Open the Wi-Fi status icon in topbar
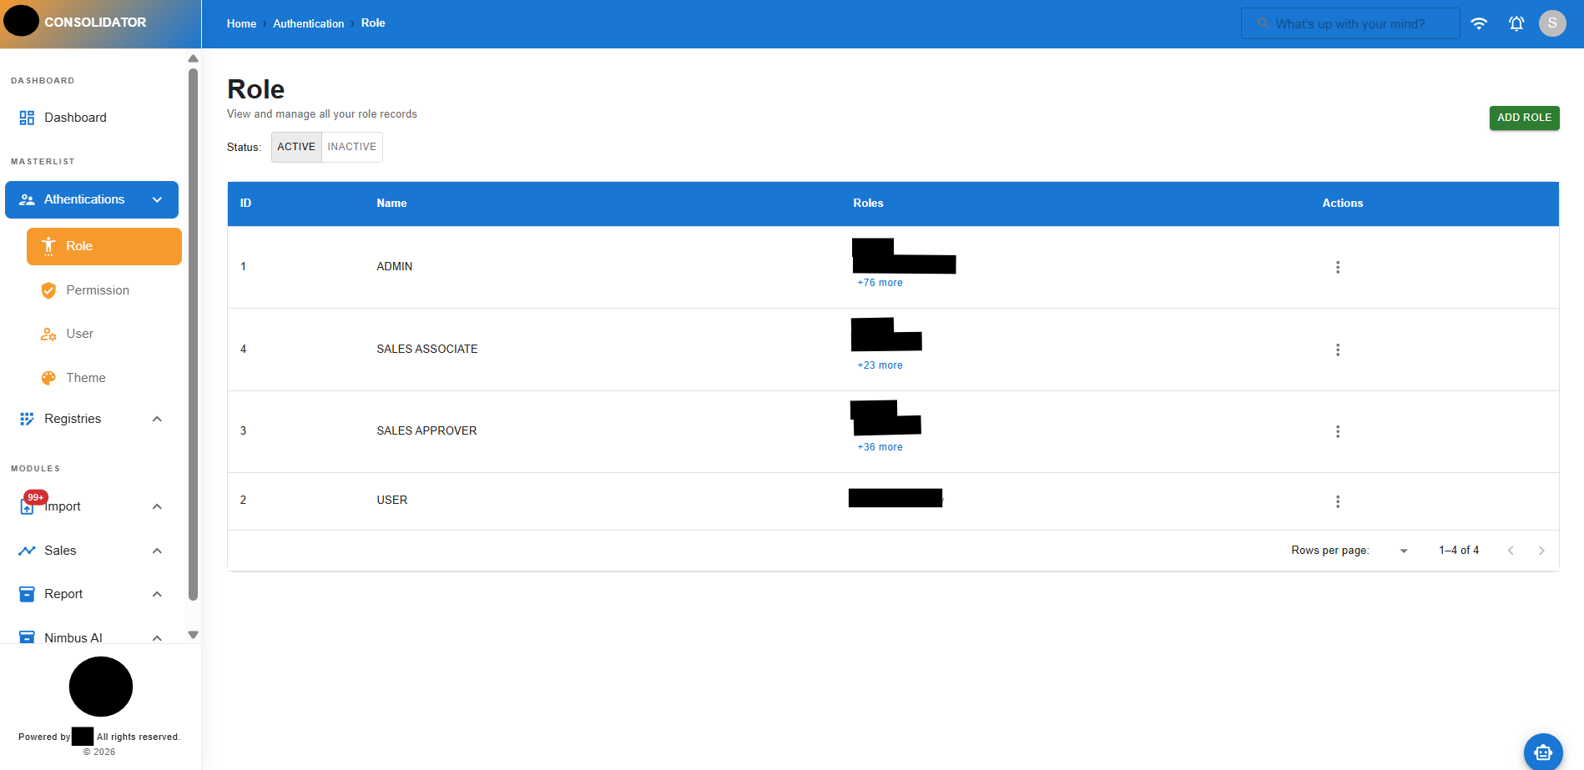1584x770 pixels. 1479,23
